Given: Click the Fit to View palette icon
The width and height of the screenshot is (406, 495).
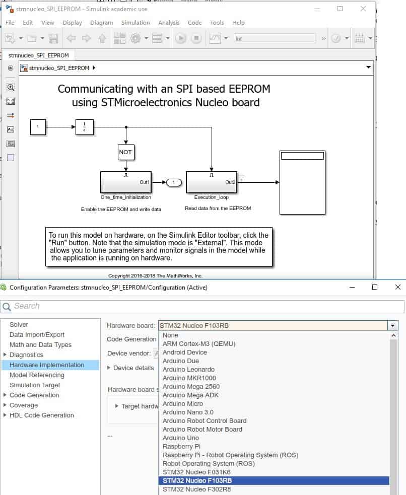Looking at the screenshot, I should (11, 101).
